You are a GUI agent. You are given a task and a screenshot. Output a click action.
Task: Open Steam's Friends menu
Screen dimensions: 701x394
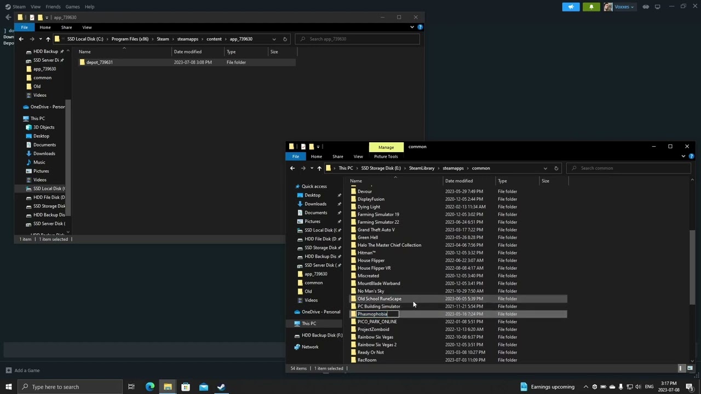click(53, 7)
